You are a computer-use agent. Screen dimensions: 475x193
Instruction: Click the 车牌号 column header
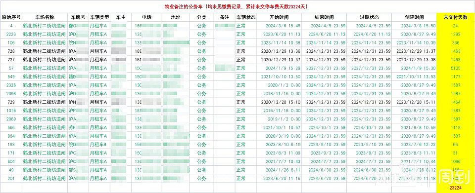[x=78, y=17]
